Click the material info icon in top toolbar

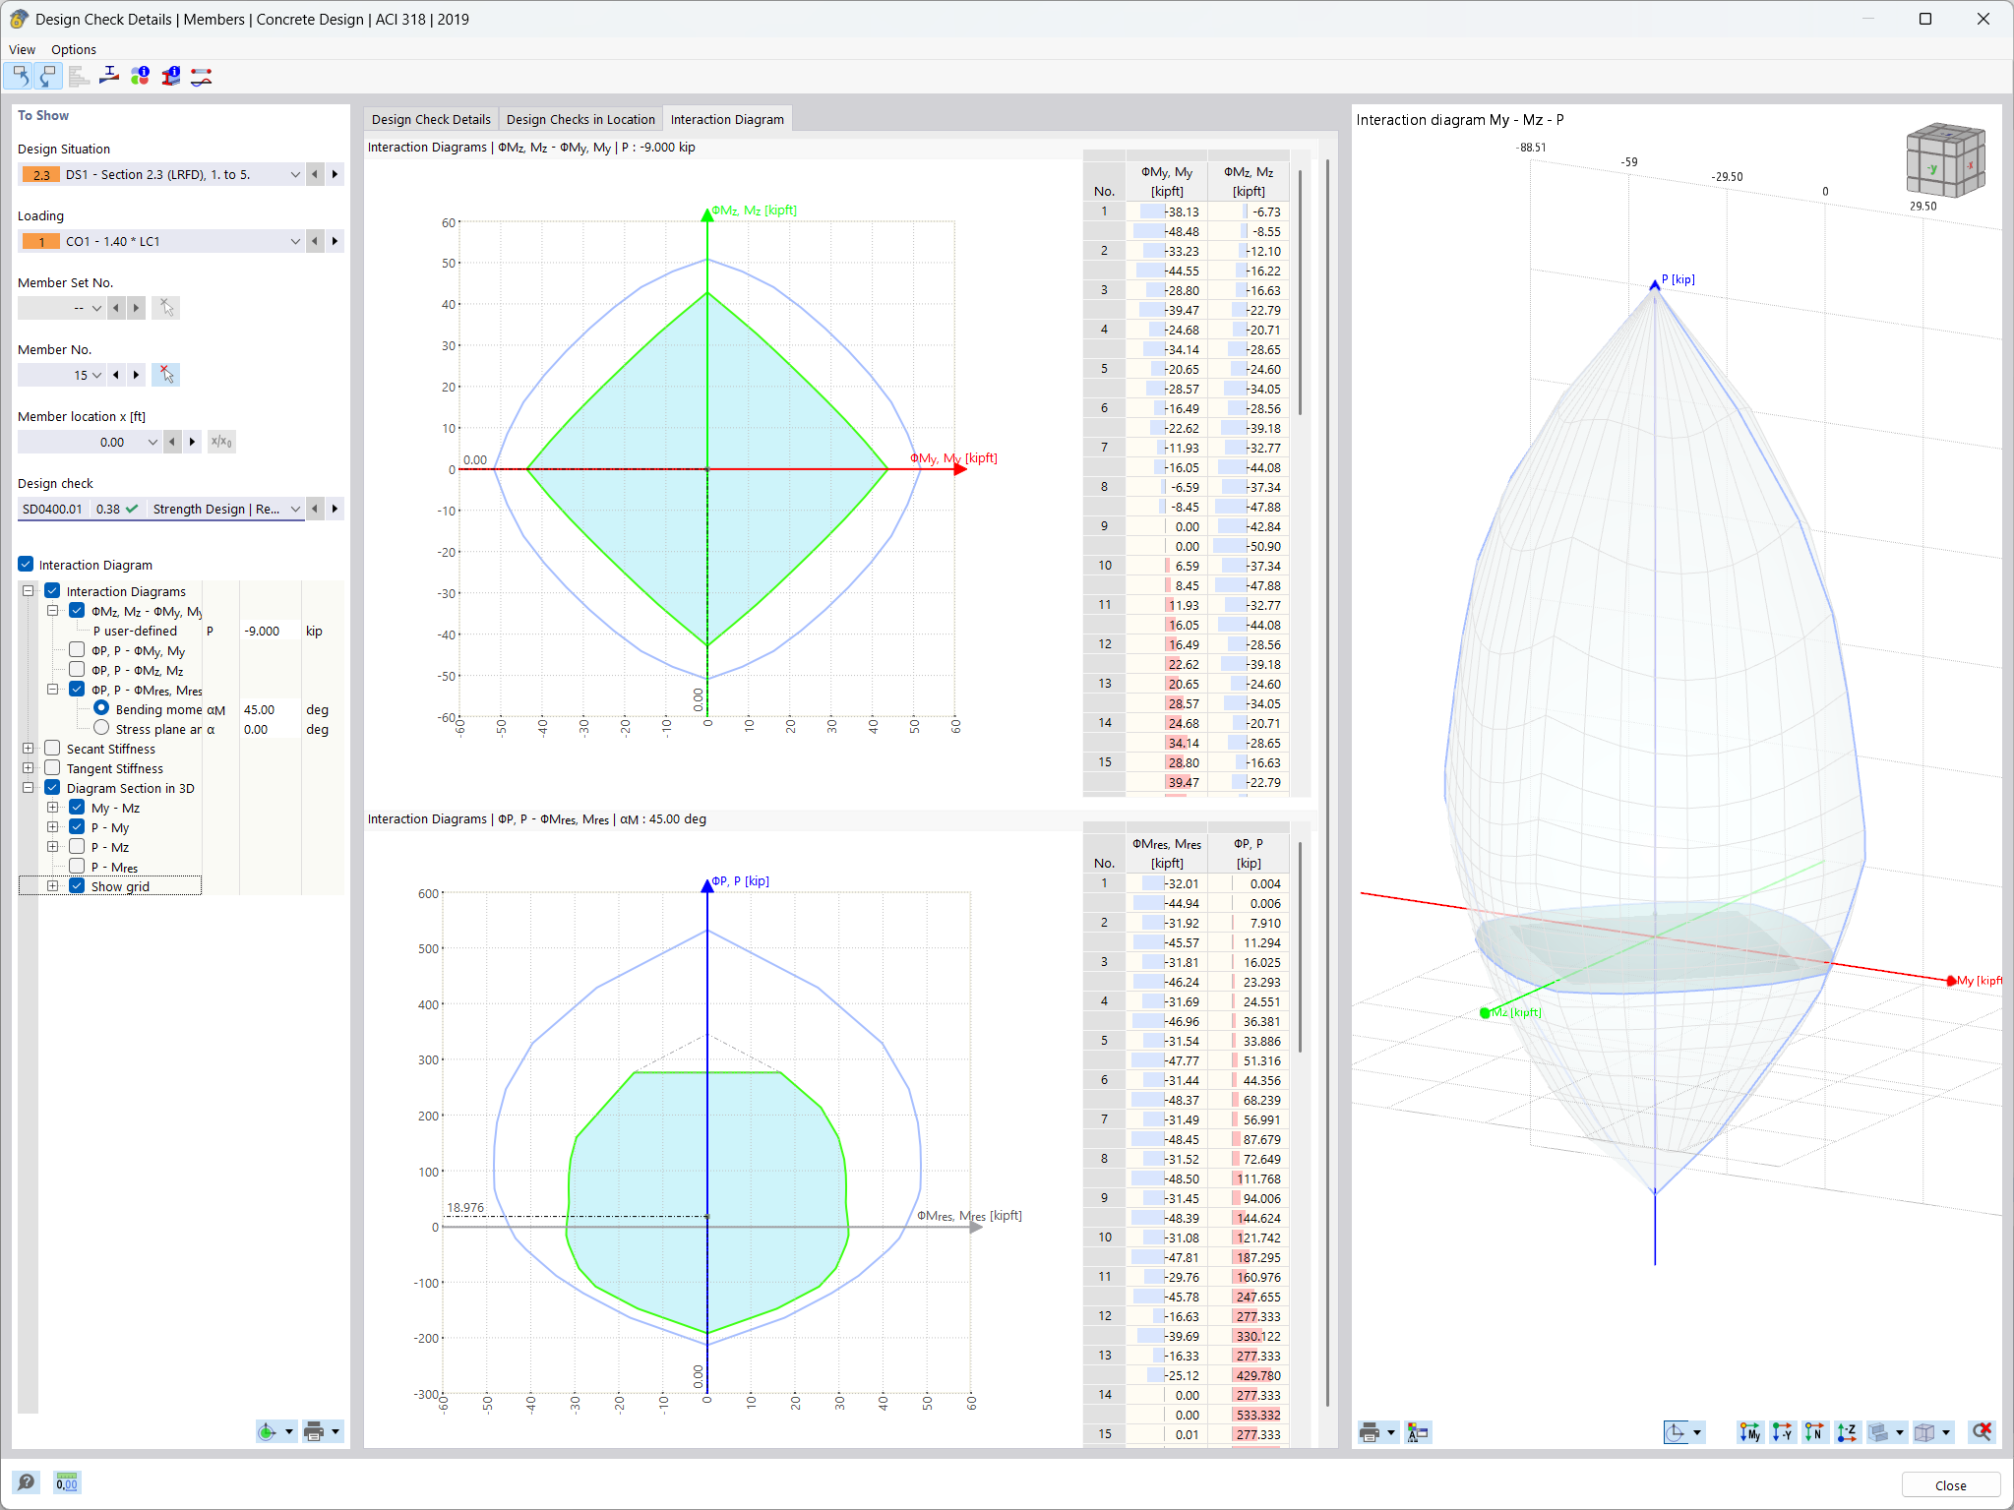pos(142,76)
